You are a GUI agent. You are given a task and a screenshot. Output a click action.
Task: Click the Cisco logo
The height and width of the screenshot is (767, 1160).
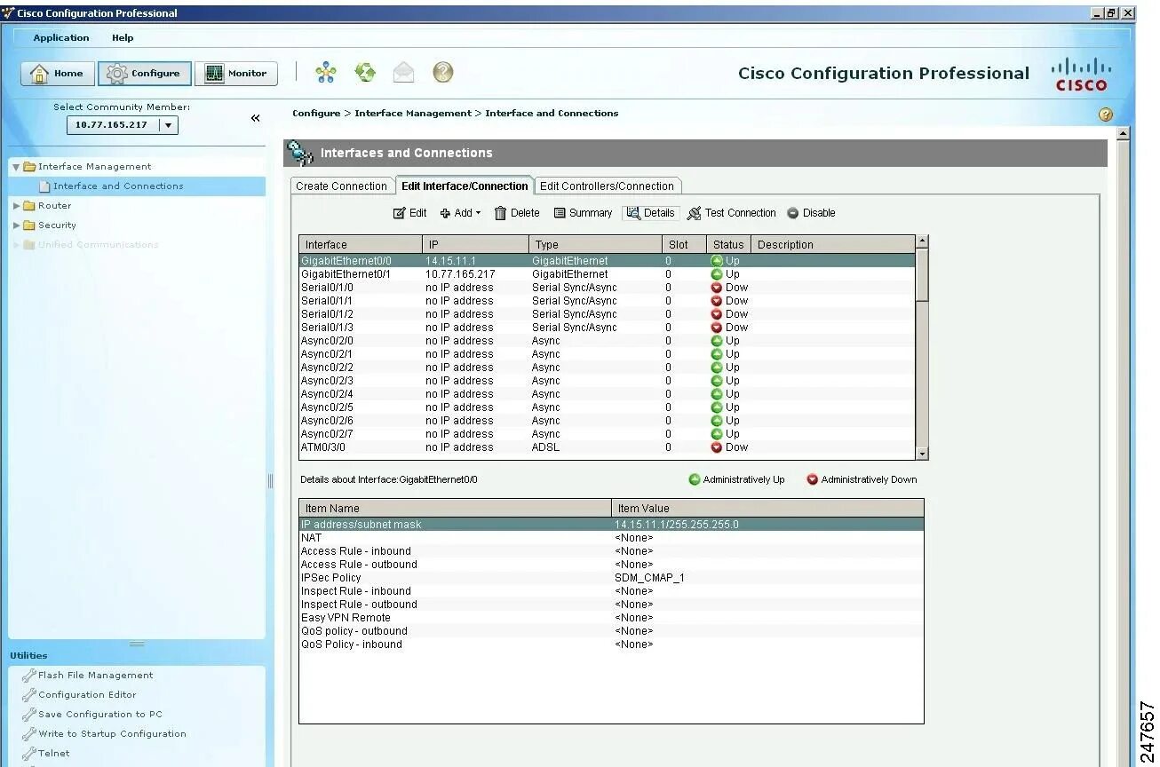point(1081,75)
